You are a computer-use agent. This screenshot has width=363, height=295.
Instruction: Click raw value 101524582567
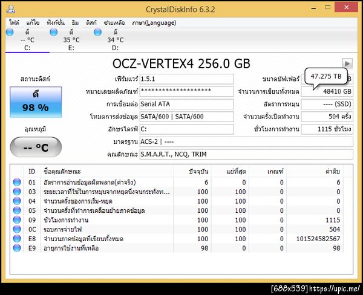click(x=318, y=239)
